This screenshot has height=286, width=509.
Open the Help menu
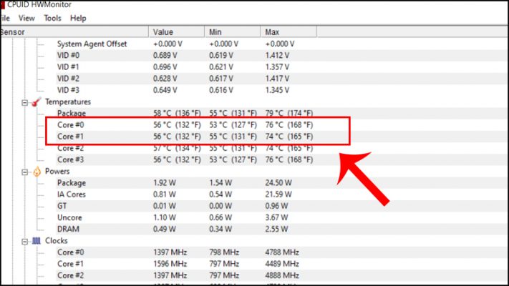coord(79,18)
